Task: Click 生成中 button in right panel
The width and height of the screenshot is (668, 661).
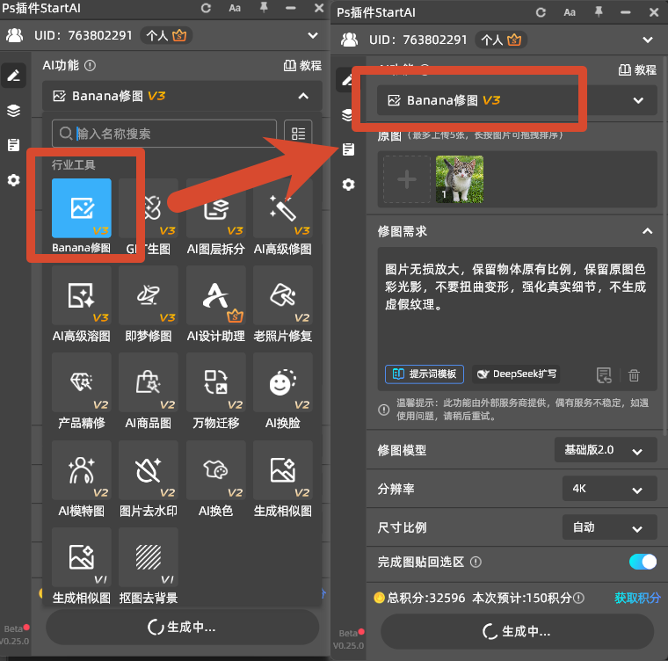Action: pos(517,631)
